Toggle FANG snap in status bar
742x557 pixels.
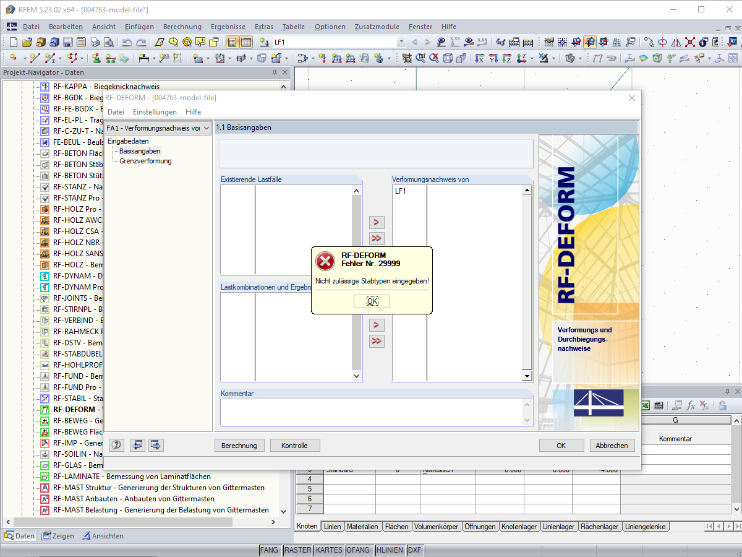coord(269,550)
